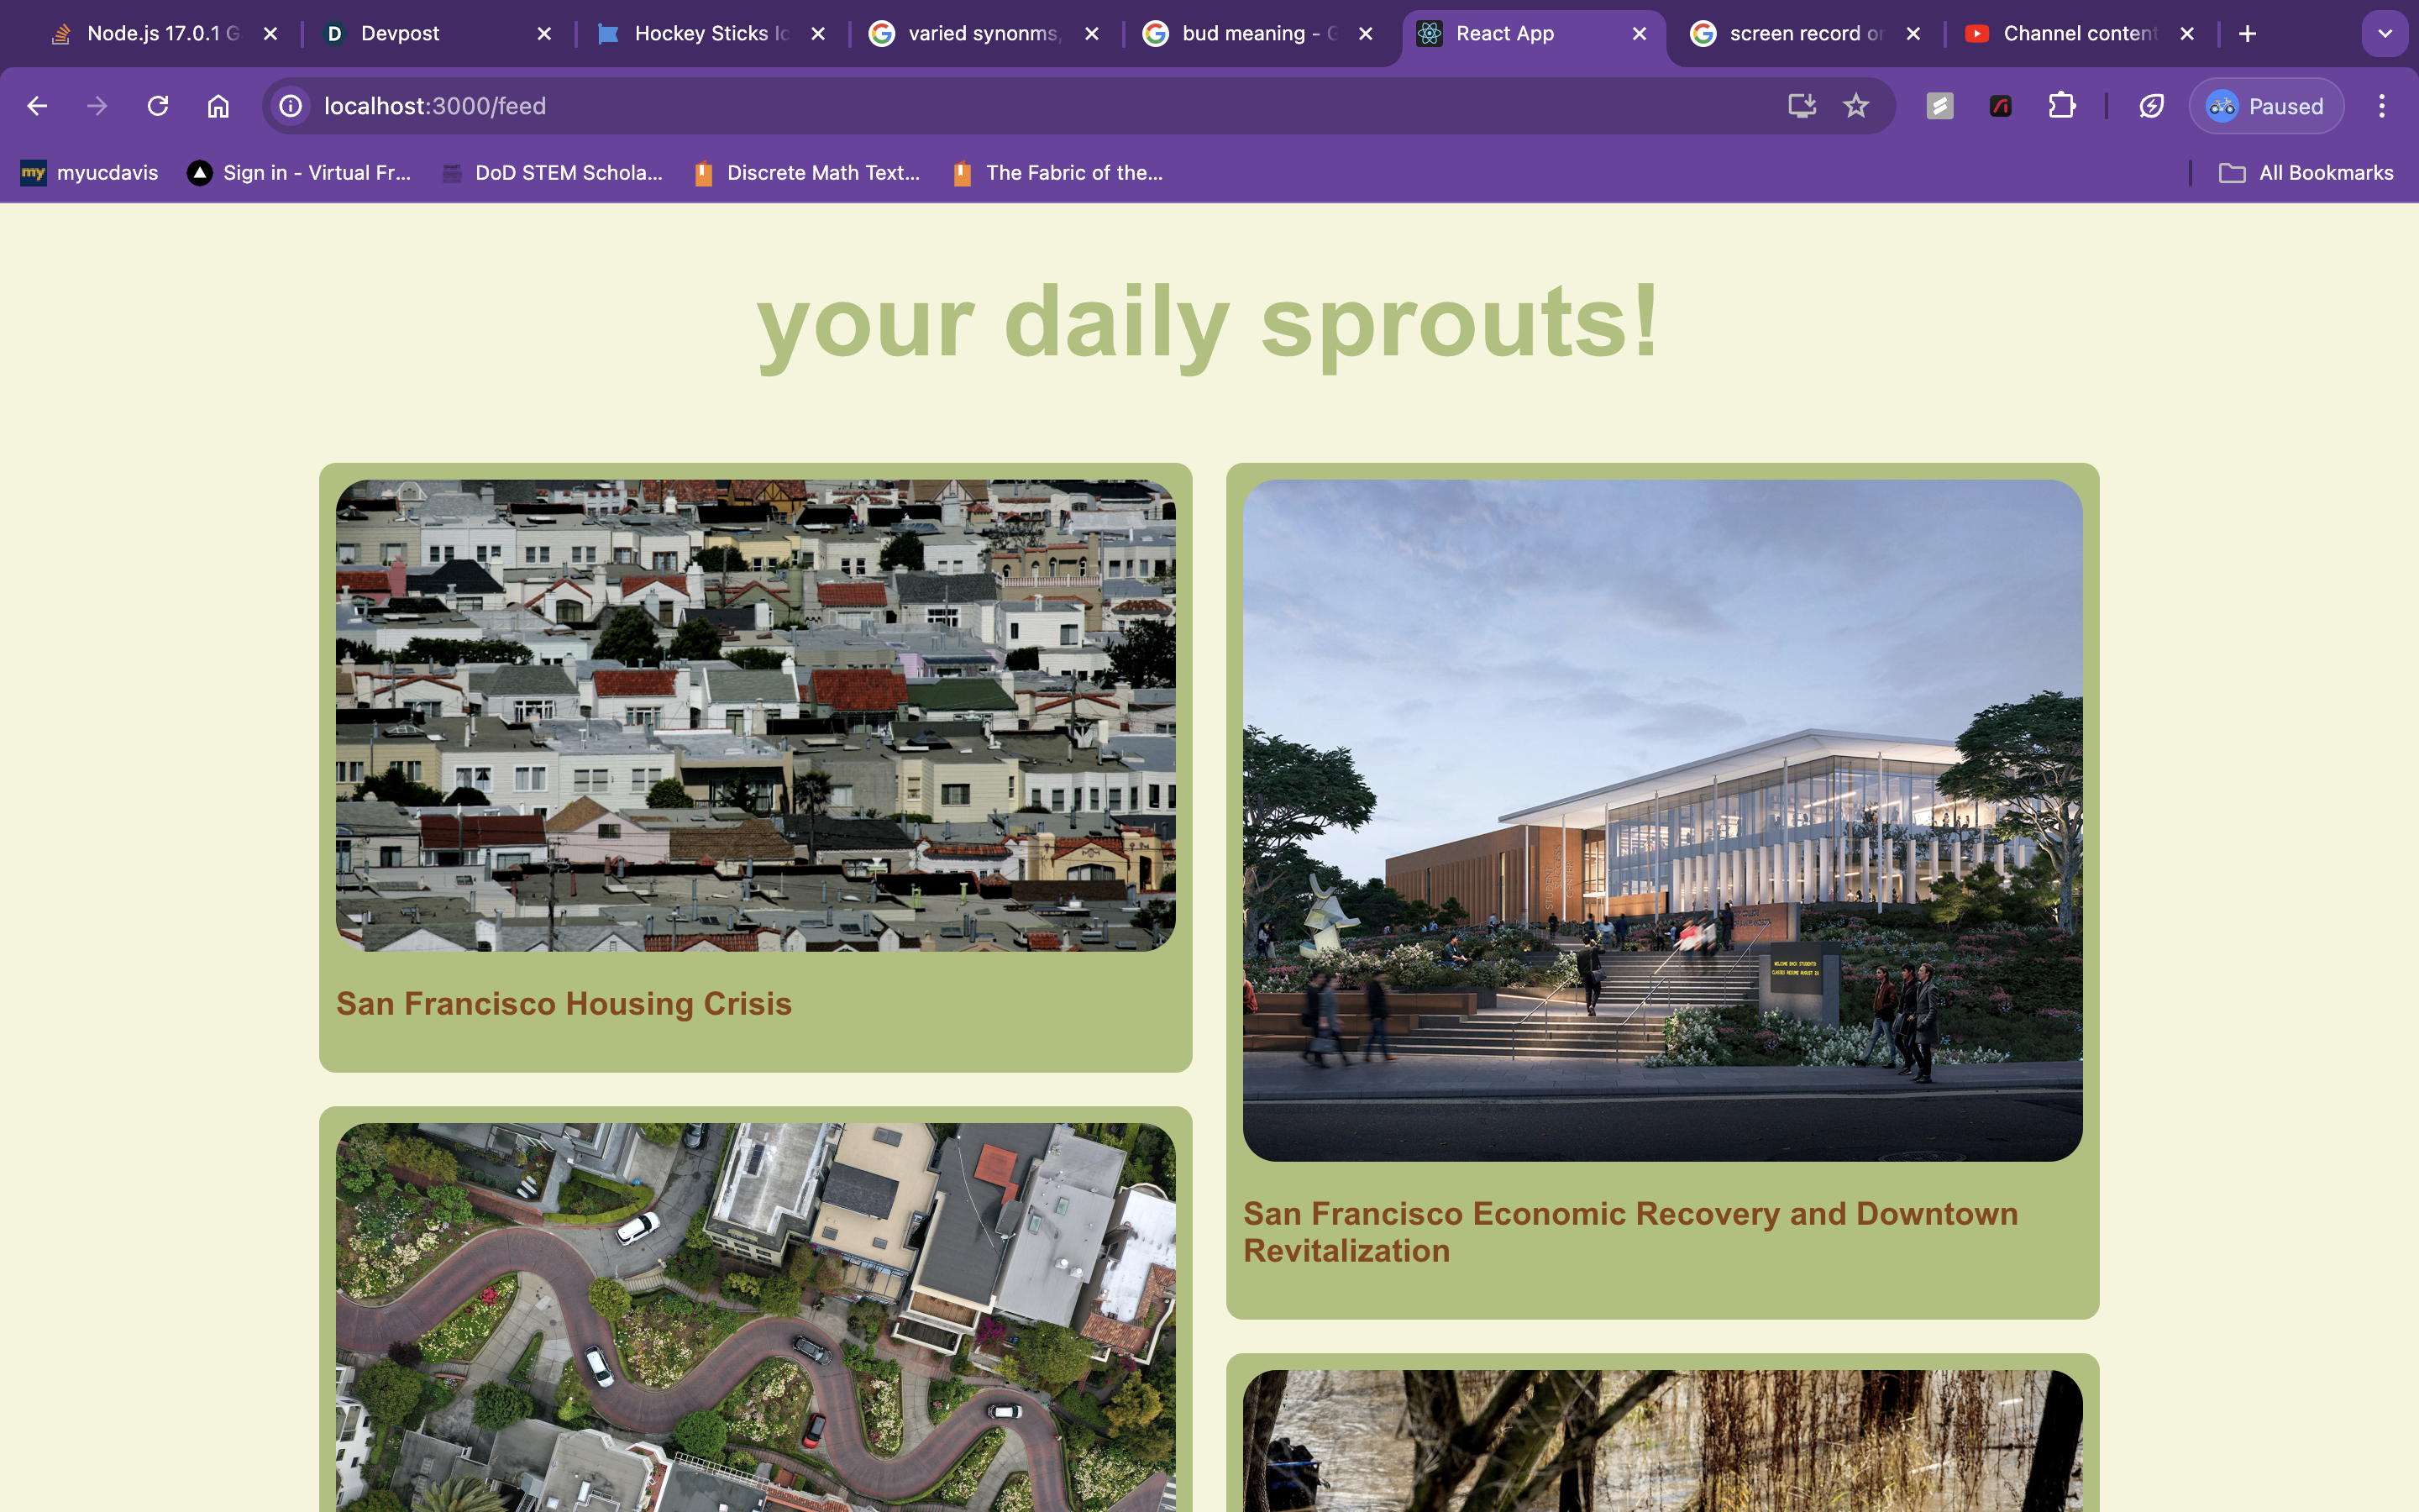Image resolution: width=2419 pixels, height=1512 pixels.
Task: Expand the tab search dropdown arrow
Action: pos(2385,34)
